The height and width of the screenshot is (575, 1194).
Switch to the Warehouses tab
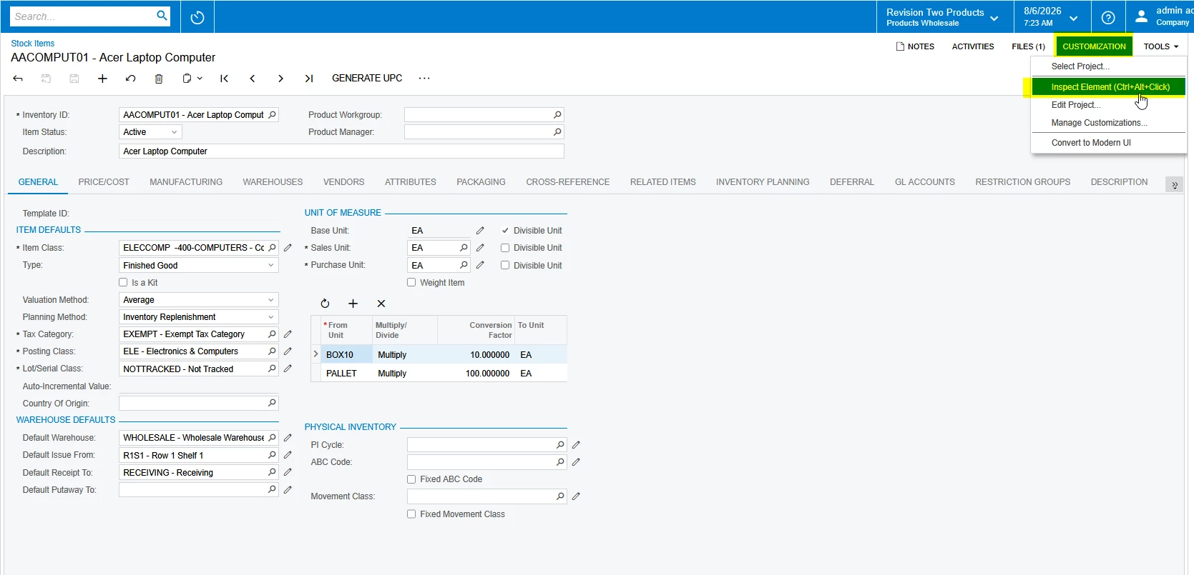click(273, 182)
